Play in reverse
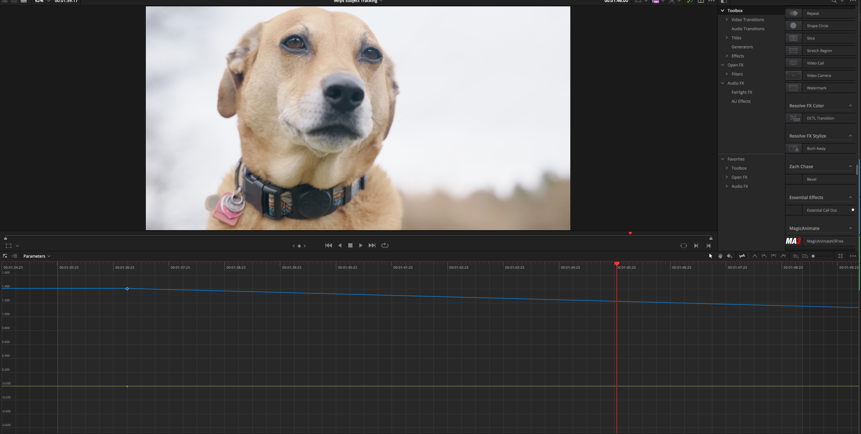Viewport: 861px width, 434px height. pos(340,246)
